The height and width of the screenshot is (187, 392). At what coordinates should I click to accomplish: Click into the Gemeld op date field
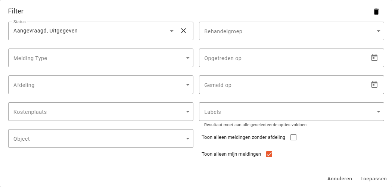(284, 85)
